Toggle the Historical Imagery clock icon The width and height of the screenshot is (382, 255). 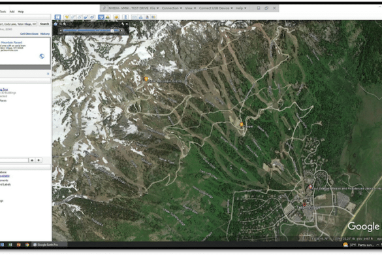[101, 17]
